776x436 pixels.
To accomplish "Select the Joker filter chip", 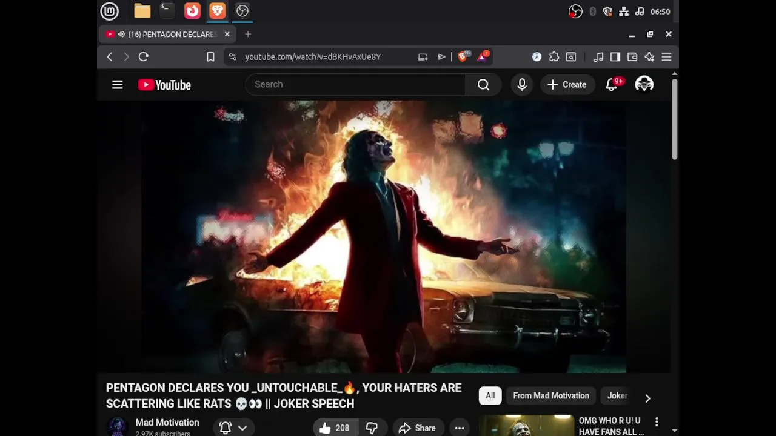I will click(617, 395).
